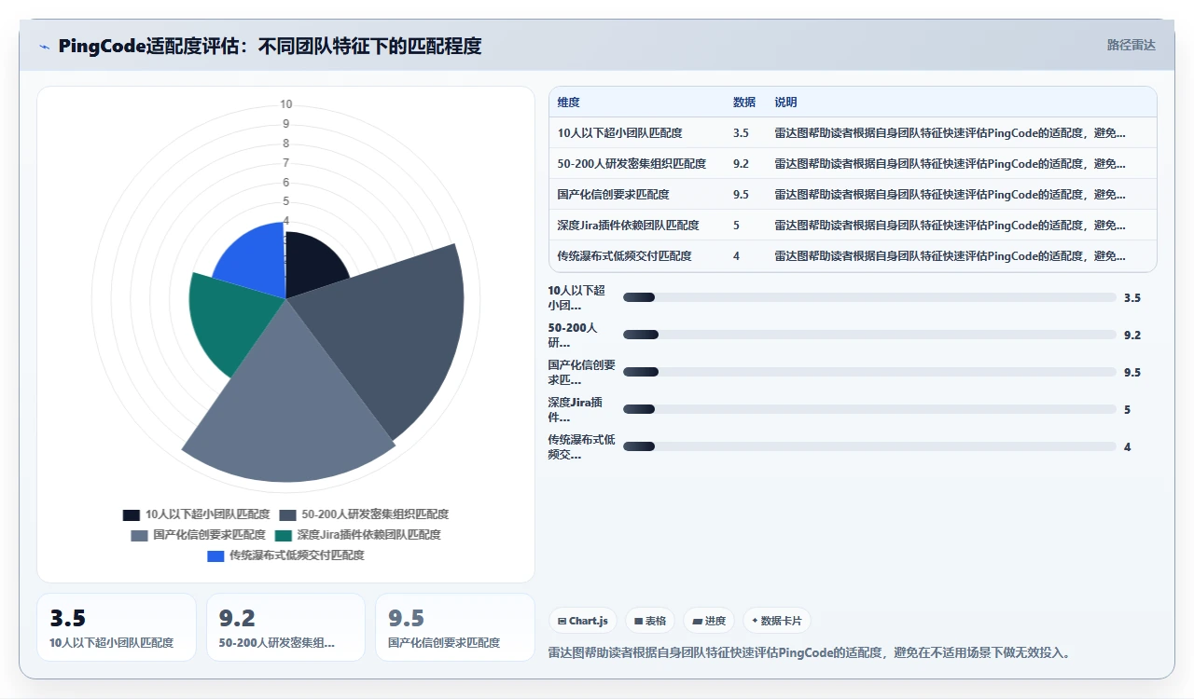Click progress bar for 国产化信创要求匹
1194x699 pixels.
click(869, 372)
